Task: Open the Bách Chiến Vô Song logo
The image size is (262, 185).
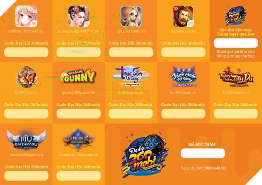Action: click(183, 76)
